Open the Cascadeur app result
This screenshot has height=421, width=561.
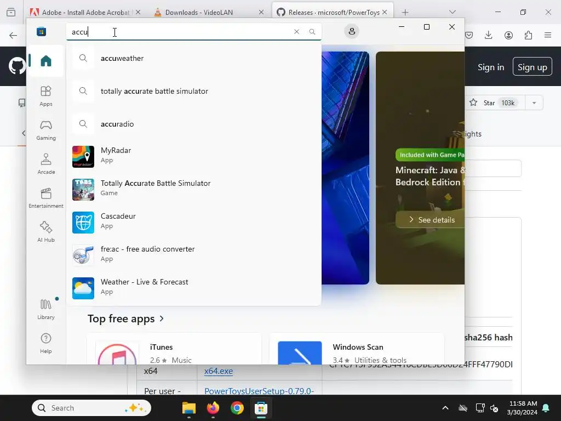pyautogui.click(x=193, y=223)
